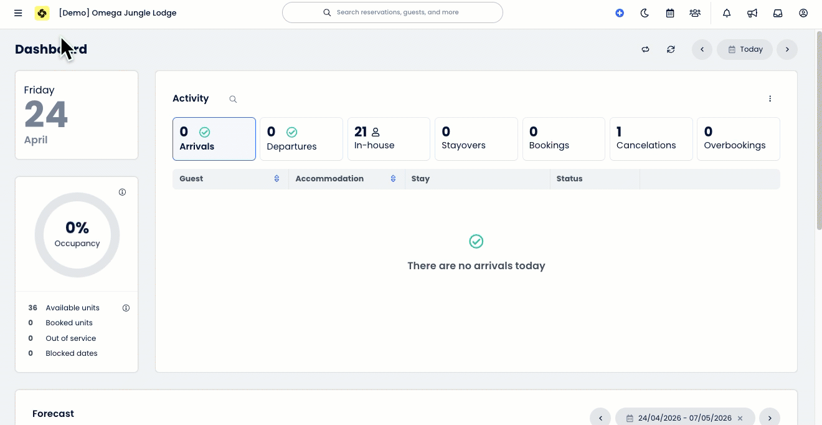Click the blue plus new reservation icon

pos(620,13)
